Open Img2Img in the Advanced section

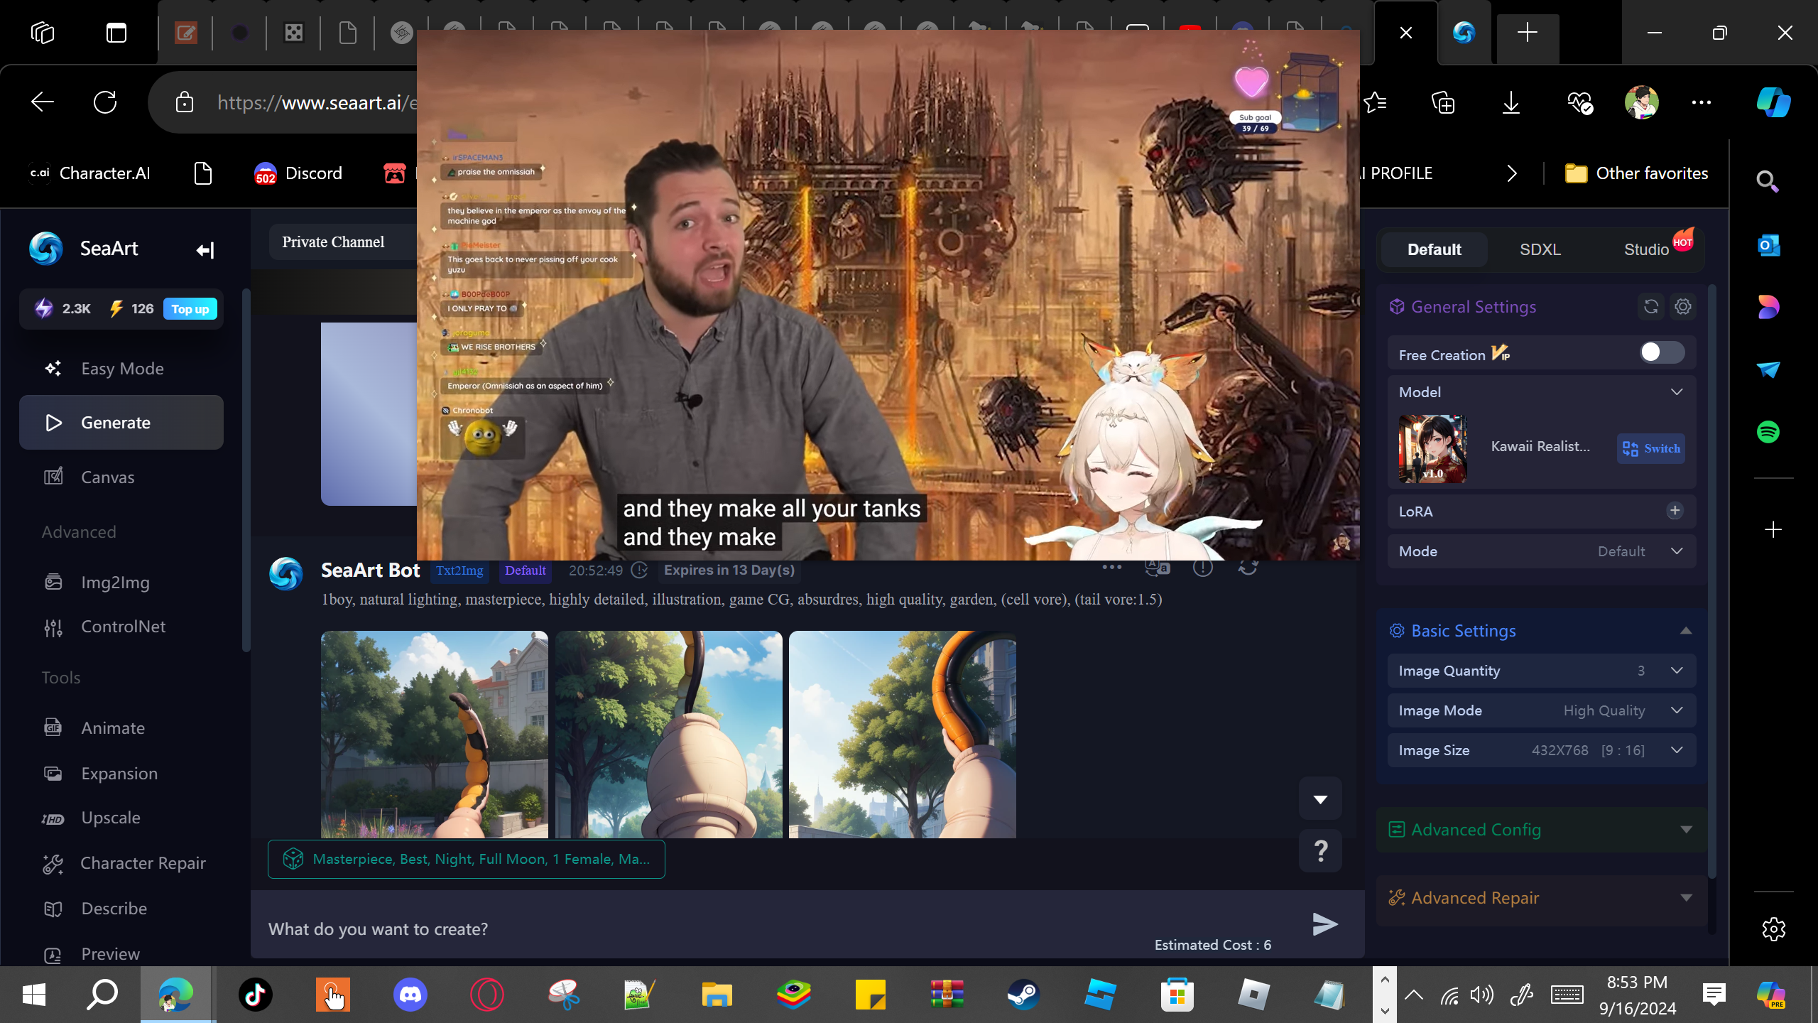[121, 583]
